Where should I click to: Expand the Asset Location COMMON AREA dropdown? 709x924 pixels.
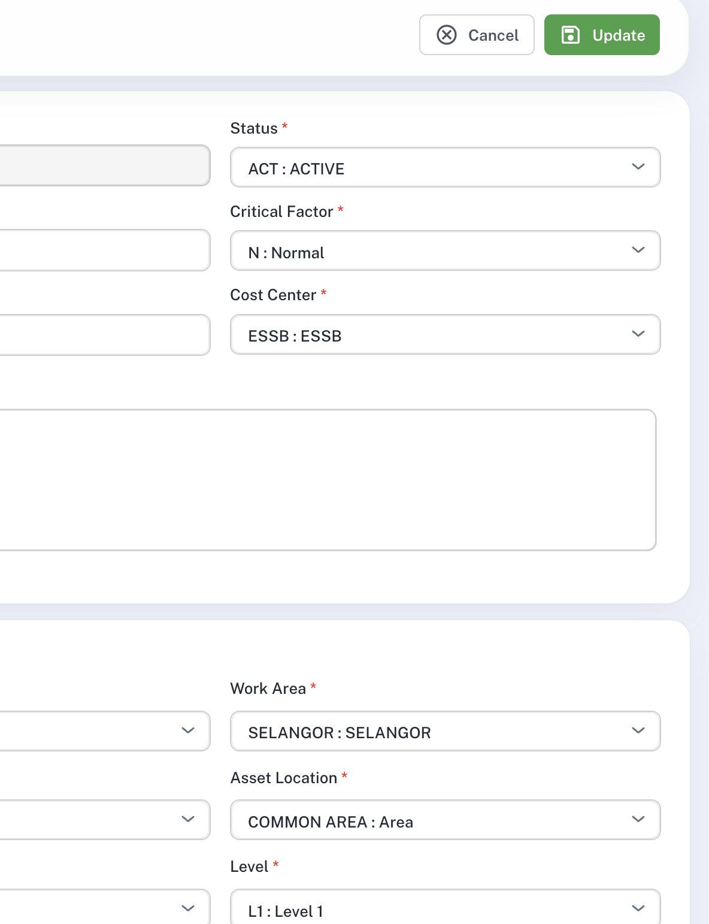[445, 820]
